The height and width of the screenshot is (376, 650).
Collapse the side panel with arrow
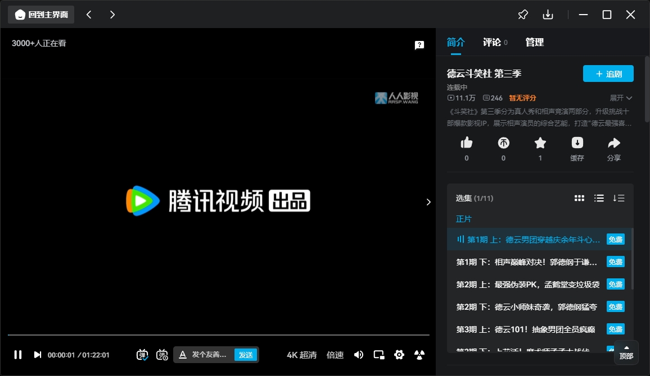point(428,202)
